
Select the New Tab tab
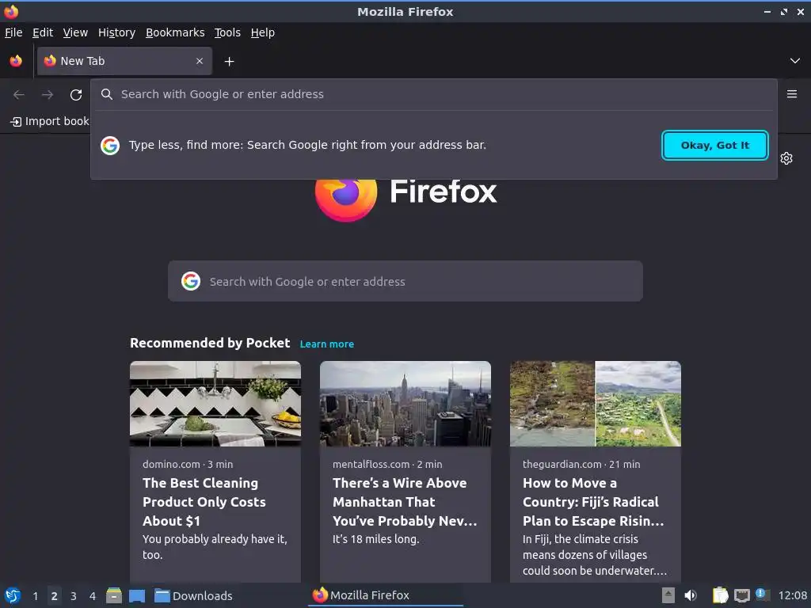point(124,61)
